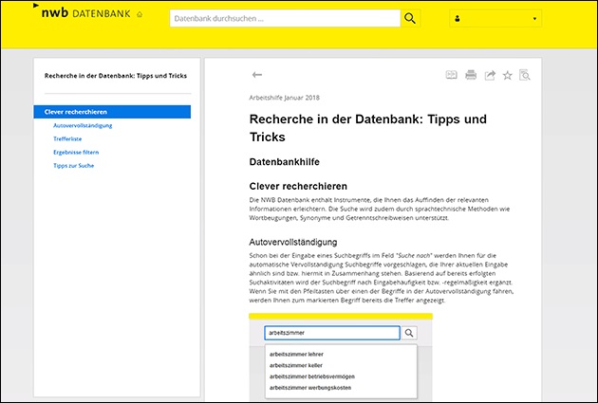Click the user profile icon in header
The width and height of the screenshot is (598, 403).
click(x=457, y=19)
